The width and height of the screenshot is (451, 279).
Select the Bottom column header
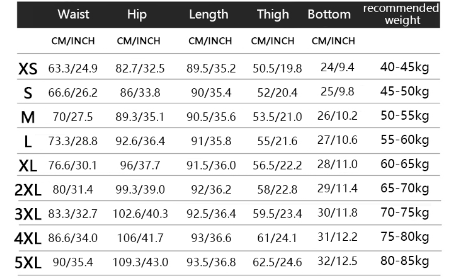(329, 15)
